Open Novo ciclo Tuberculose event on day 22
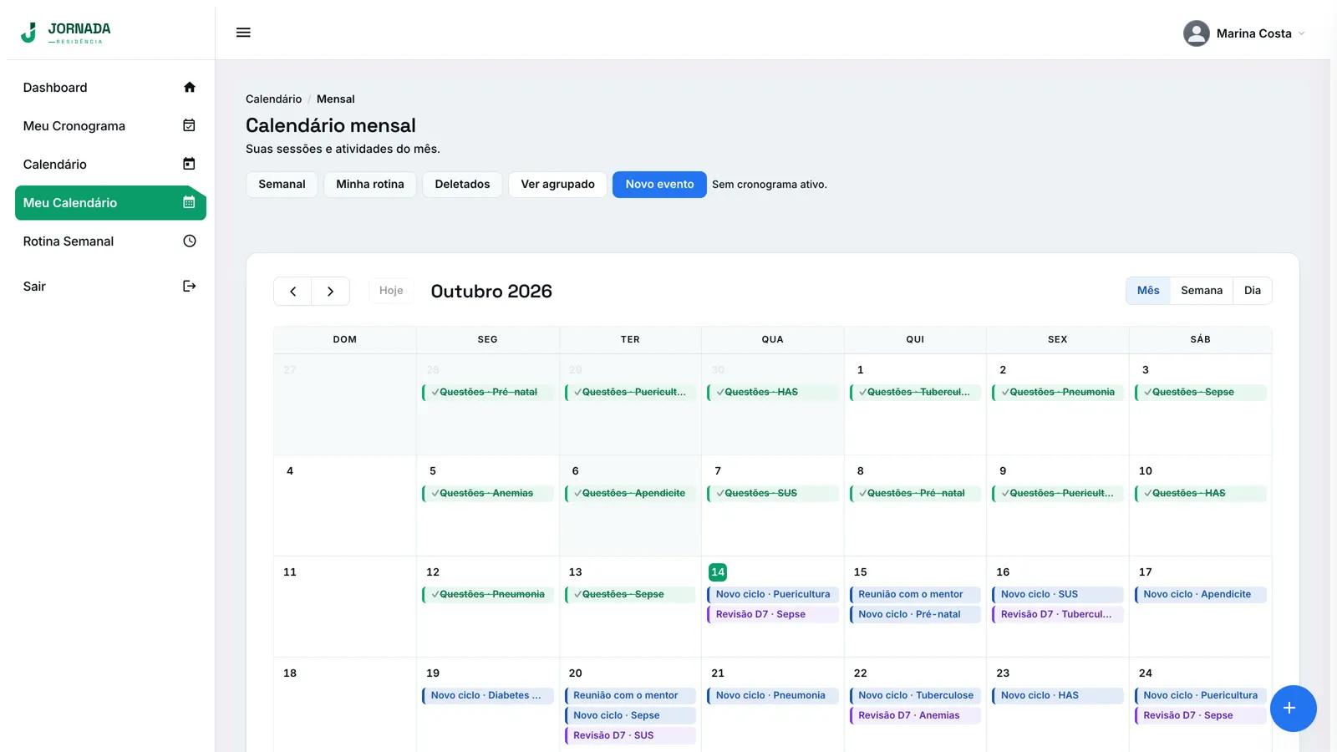The width and height of the screenshot is (1337, 752). [x=916, y=695]
